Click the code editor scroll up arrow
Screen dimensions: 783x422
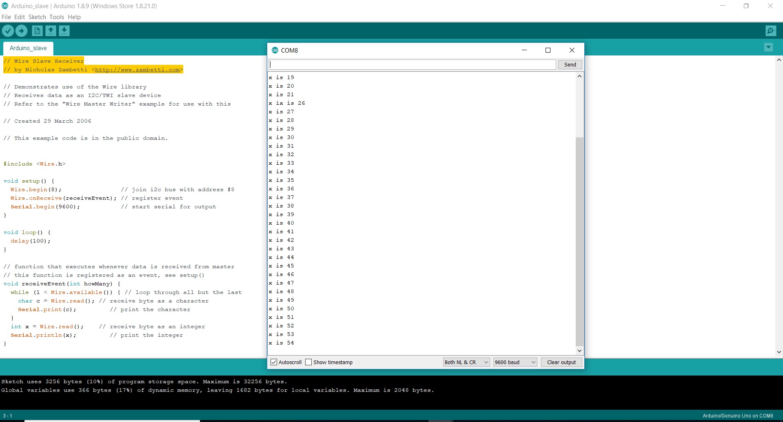779,60
